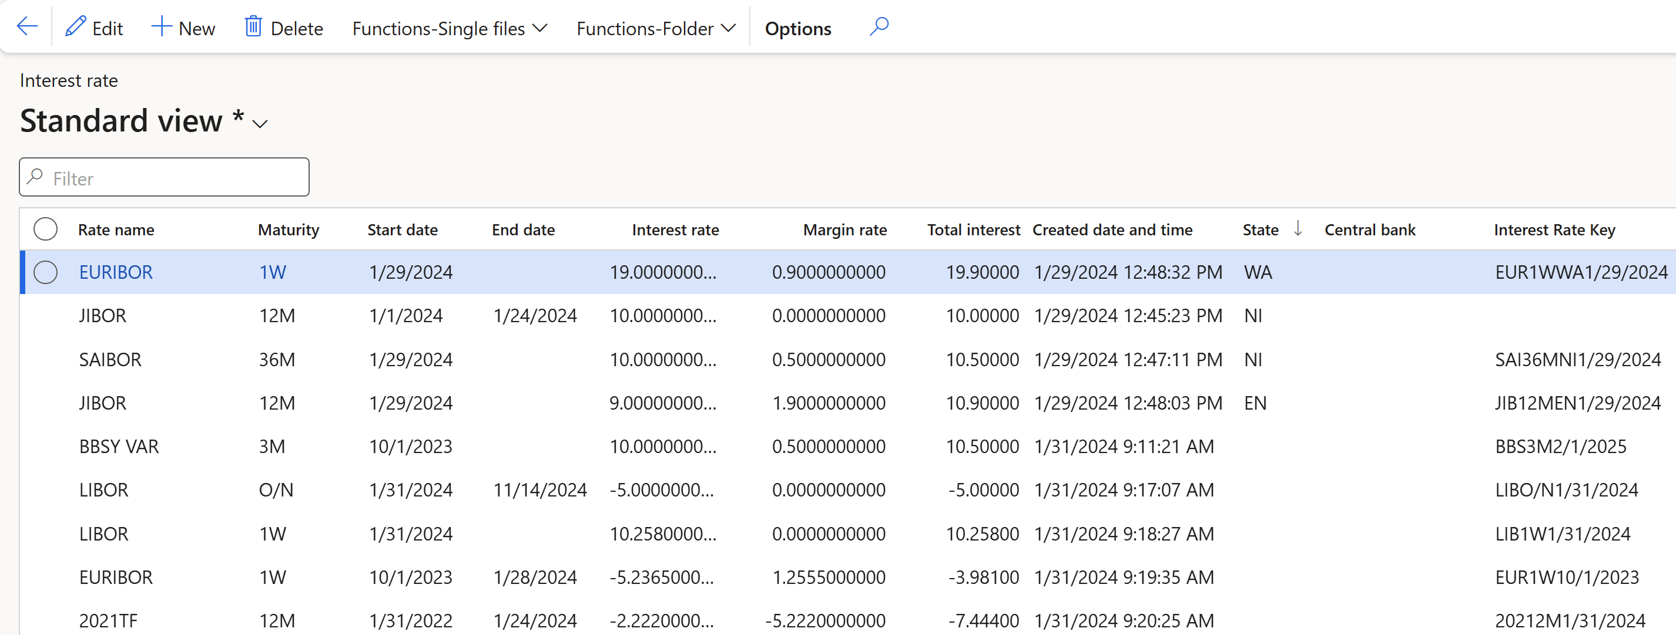Viewport: 1676px width, 635px height.
Task: Click the search magnifier icon in toolbar
Action: click(x=879, y=28)
